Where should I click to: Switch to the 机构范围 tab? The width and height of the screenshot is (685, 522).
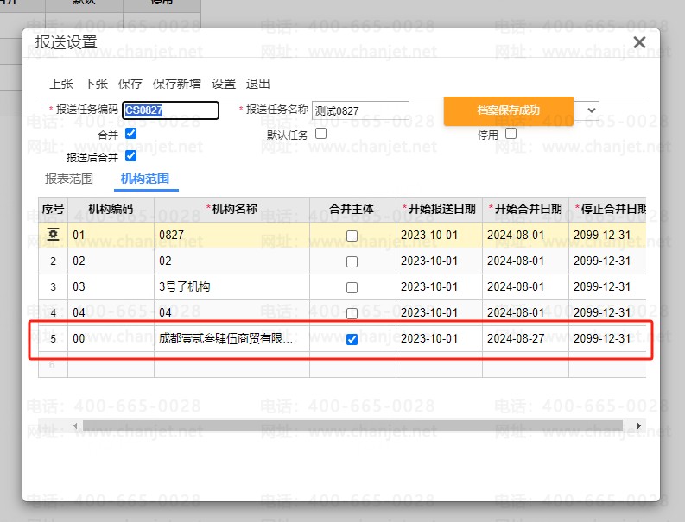tap(145, 179)
